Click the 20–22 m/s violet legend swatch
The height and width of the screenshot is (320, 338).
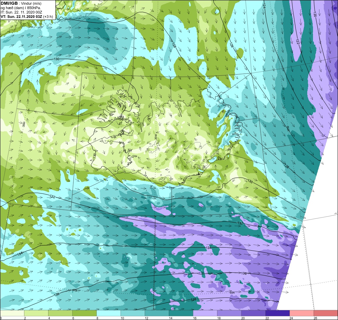[x=254, y=313]
